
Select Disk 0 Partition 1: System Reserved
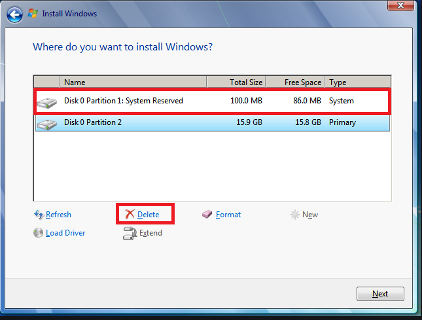pos(213,101)
